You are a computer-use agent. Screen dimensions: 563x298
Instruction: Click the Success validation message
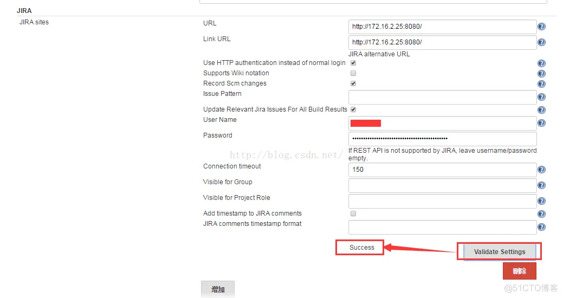[362, 248]
